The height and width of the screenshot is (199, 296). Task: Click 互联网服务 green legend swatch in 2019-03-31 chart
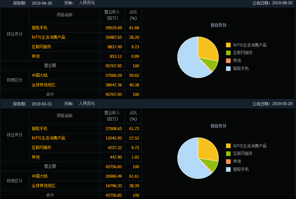tap(228, 154)
